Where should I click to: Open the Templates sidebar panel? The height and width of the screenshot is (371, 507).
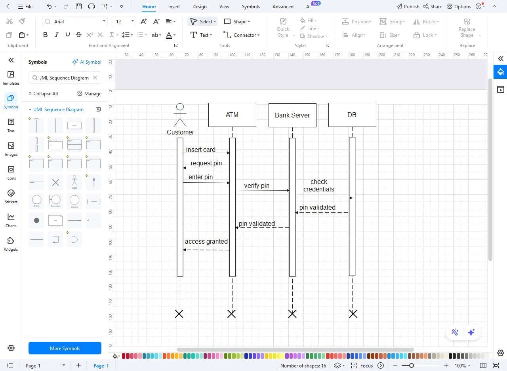click(11, 78)
